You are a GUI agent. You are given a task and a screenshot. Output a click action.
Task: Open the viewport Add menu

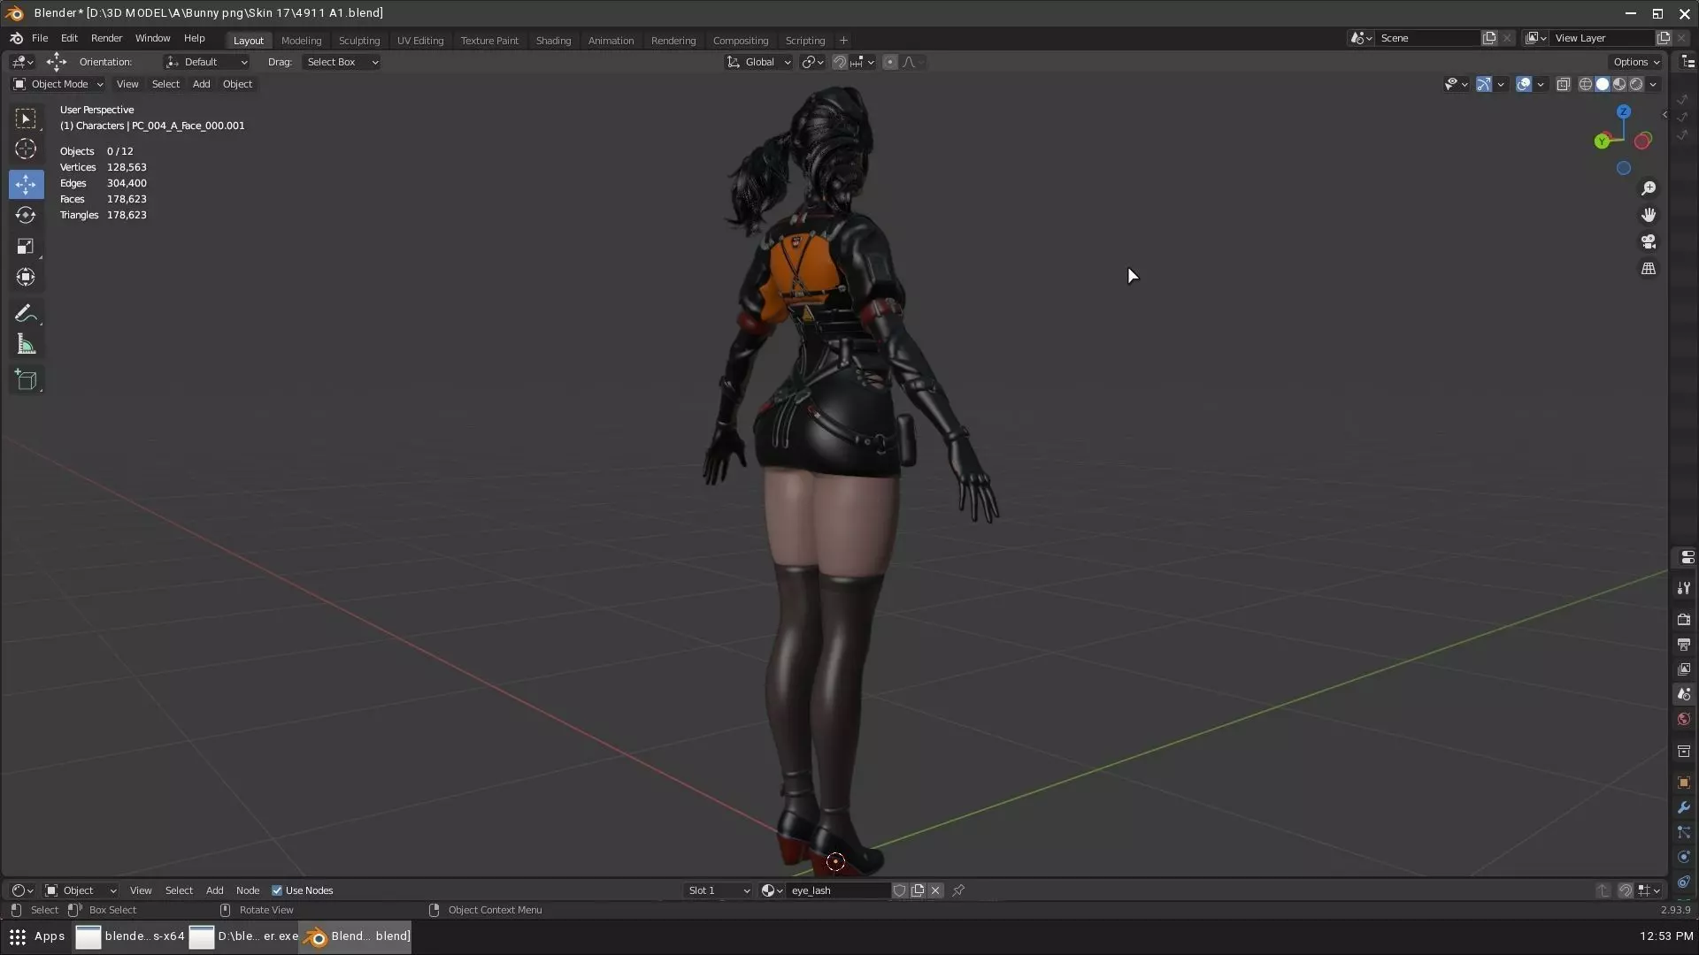tap(201, 84)
